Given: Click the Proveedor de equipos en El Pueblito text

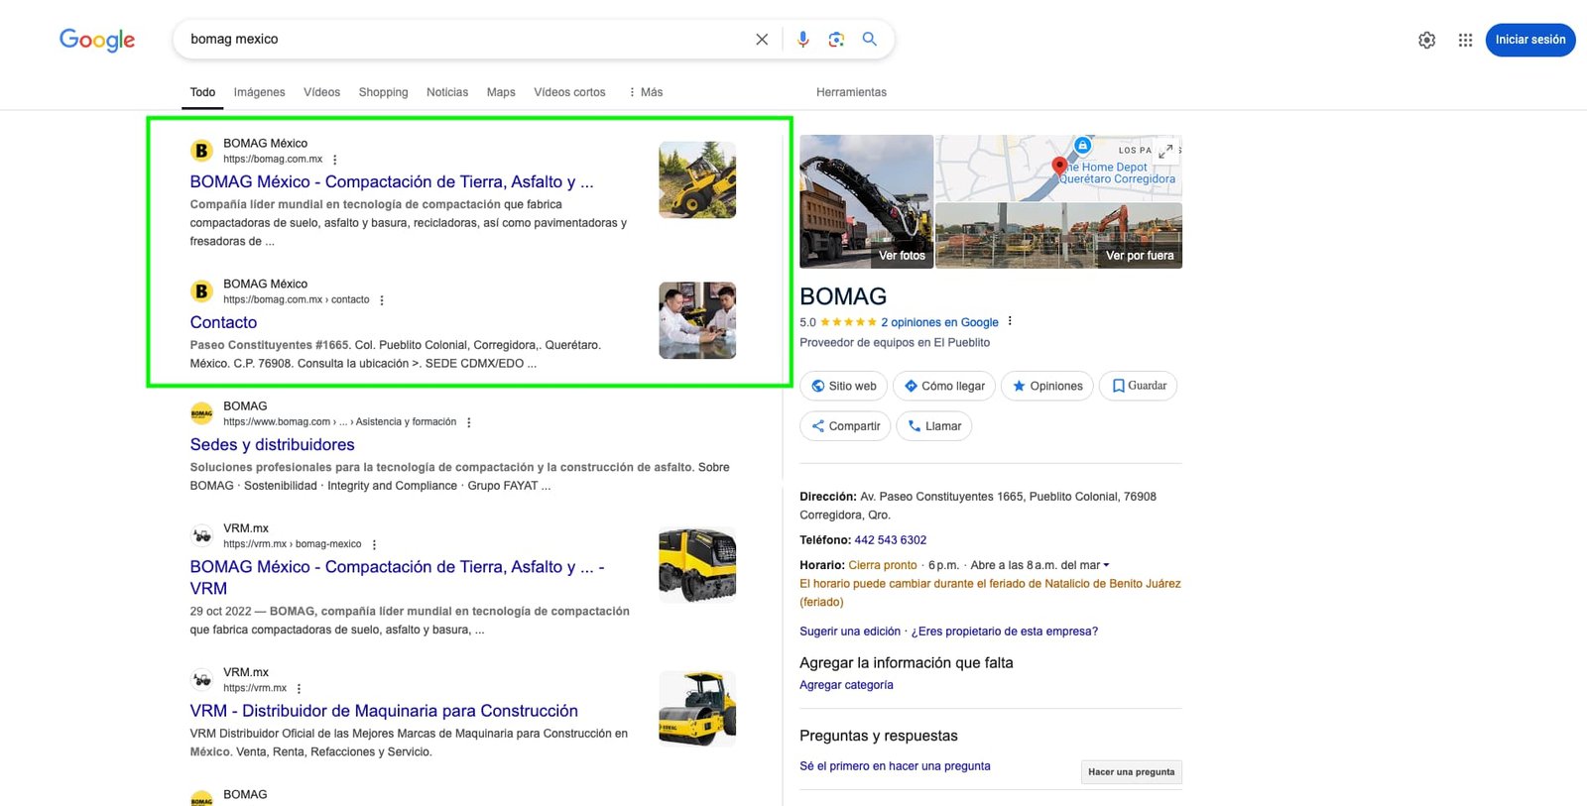Looking at the screenshot, I should point(895,343).
